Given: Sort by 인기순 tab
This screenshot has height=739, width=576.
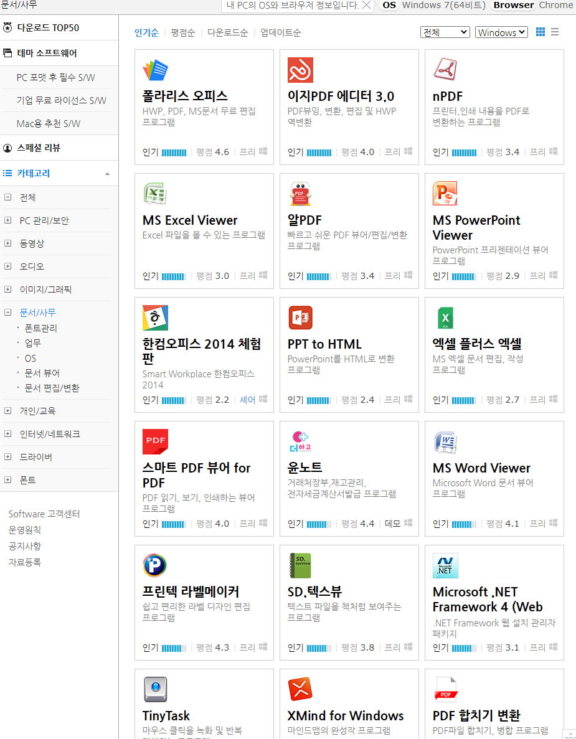Looking at the screenshot, I should [146, 32].
